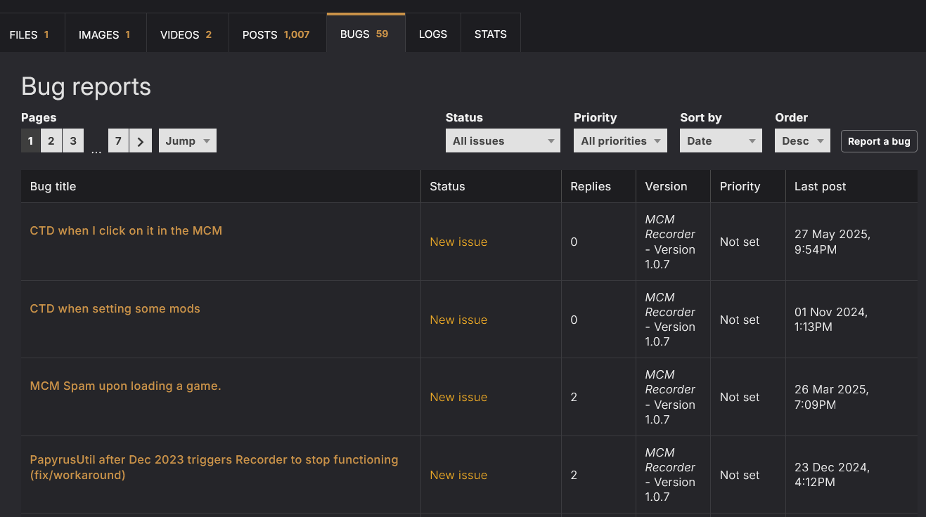Click the 01 Nov 2024 last post date
Image resolution: width=926 pixels, height=517 pixels.
click(x=831, y=320)
